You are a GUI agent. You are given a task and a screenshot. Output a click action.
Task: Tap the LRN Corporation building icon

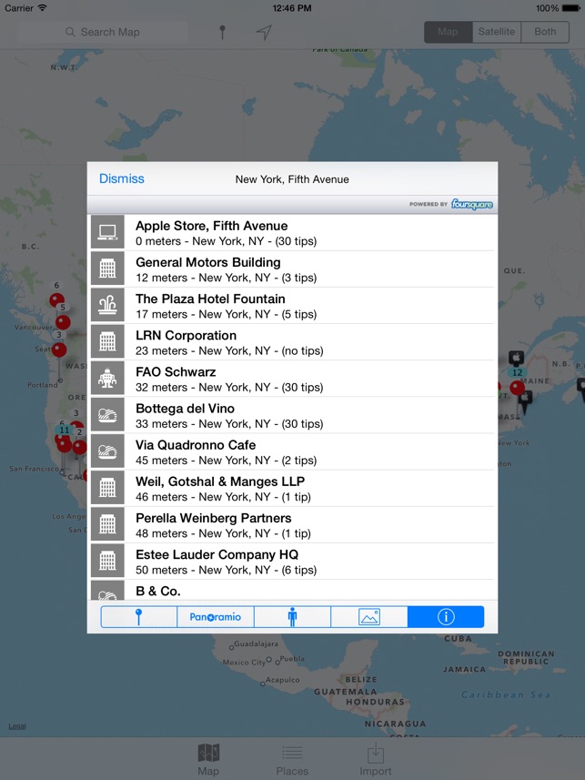[x=107, y=341]
